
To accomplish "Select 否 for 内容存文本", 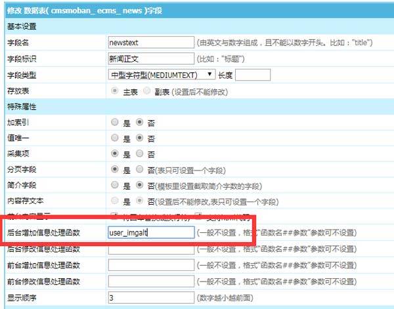I will tap(139, 201).
